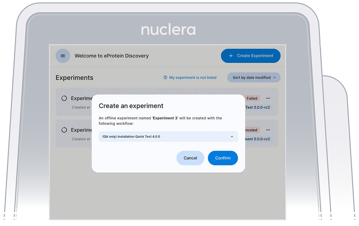Click the red Failed status badge
Image resolution: width=359 pixels, height=226 pixels.
[252, 98]
